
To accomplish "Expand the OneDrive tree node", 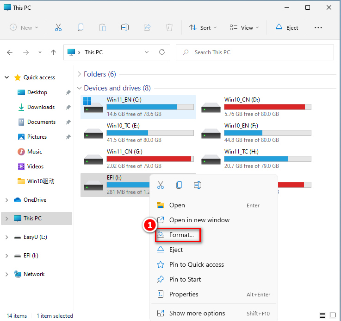I will [7, 200].
